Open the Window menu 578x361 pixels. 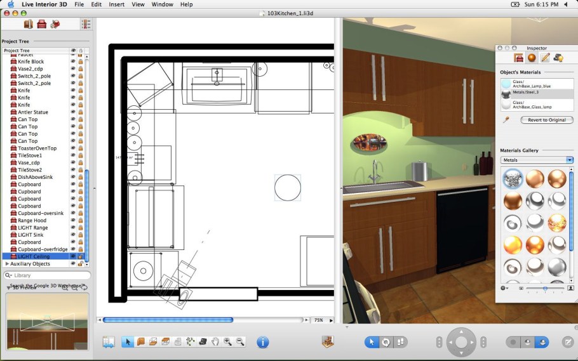coord(162,4)
